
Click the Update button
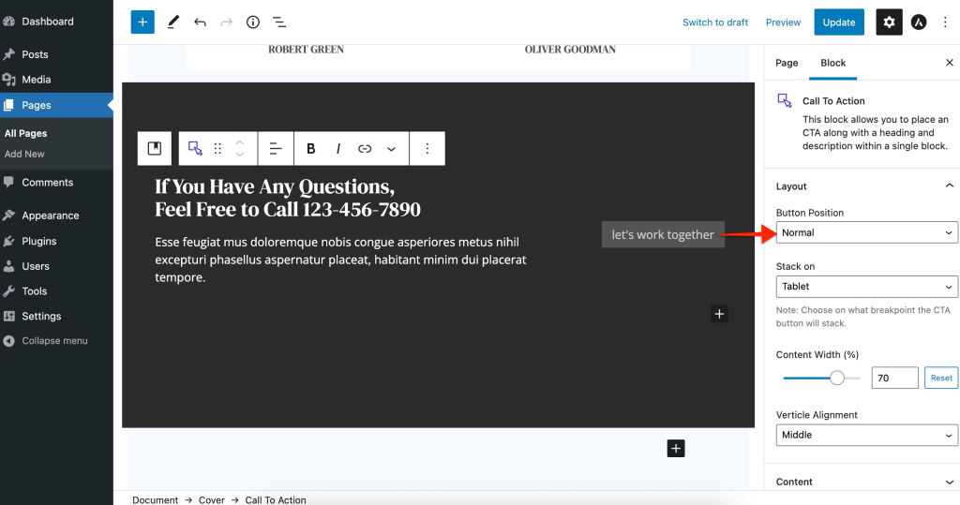(838, 22)
